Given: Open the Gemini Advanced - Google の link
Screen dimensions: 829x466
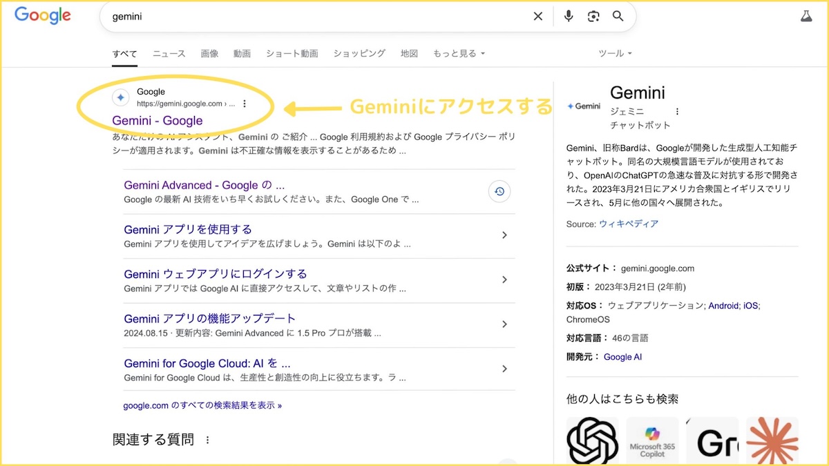Looking at the screenshot, I should [x=204, y=185].
